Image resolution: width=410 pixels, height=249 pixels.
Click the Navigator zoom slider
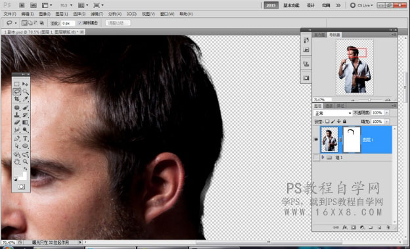[370, 100]
